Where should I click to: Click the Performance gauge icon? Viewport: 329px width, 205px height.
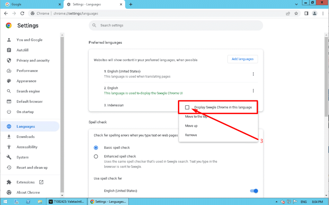(9, 71)
